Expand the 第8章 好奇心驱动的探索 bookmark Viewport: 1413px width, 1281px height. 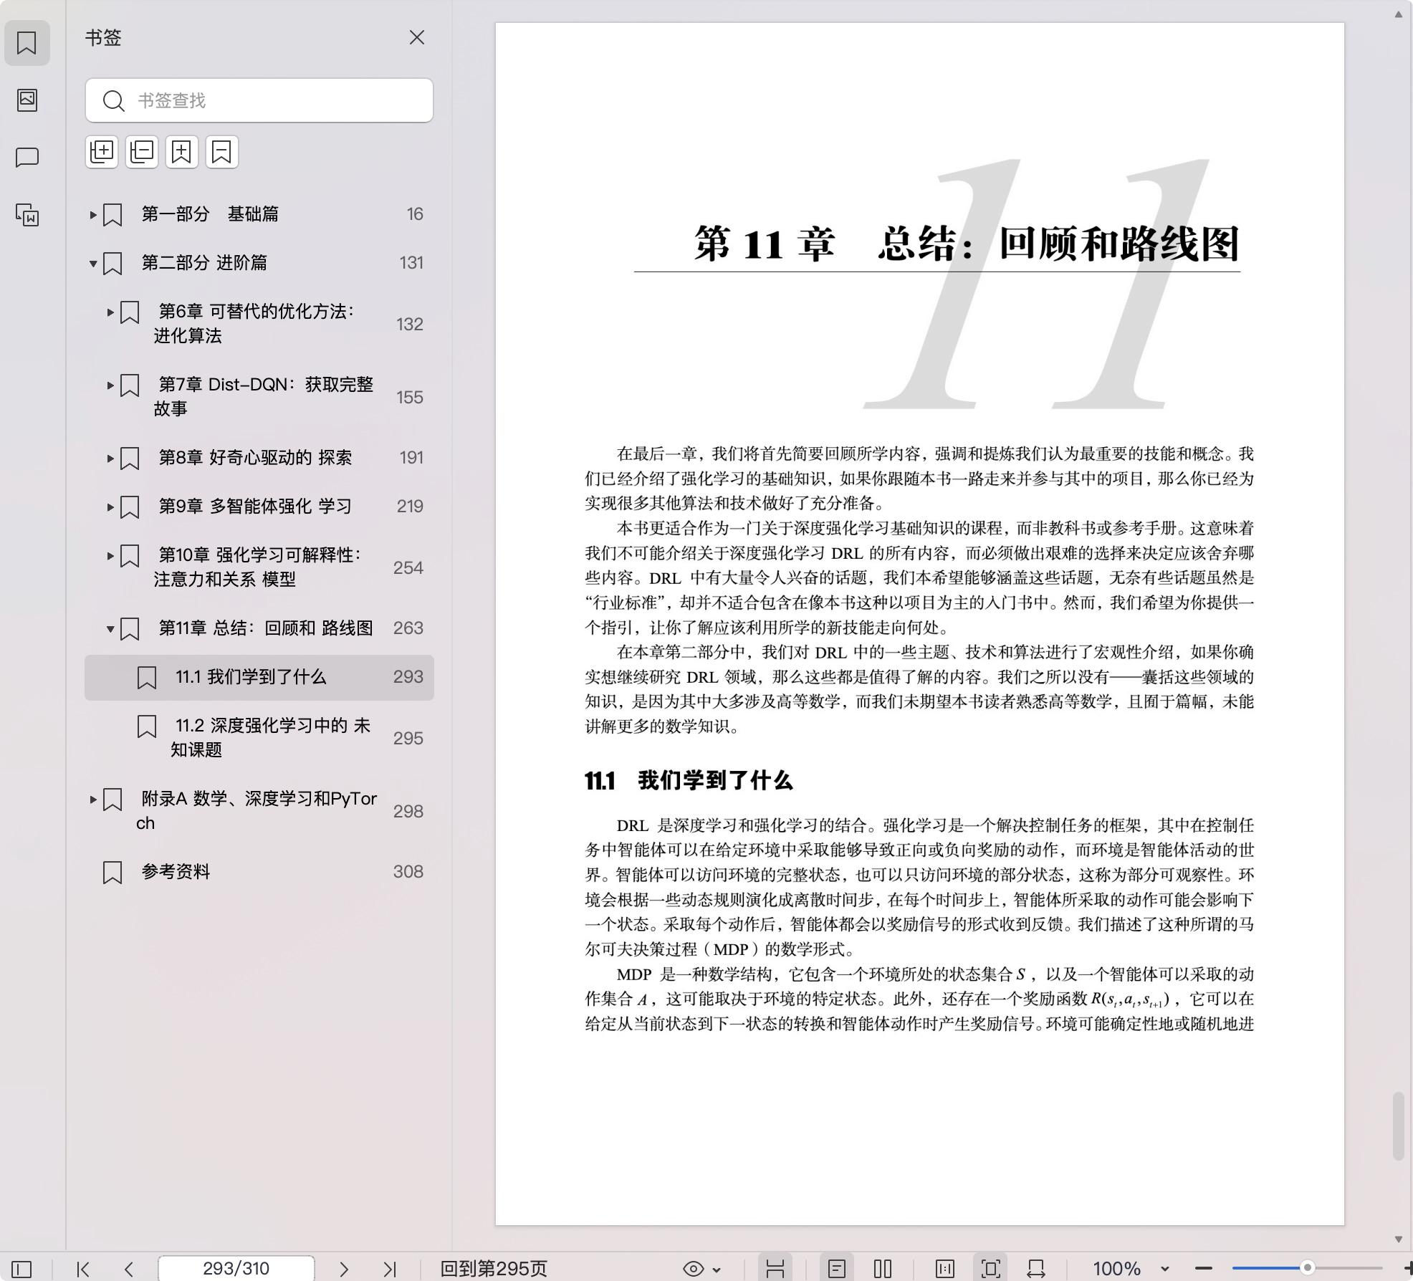pyautogui.click(x=110, y=458)
